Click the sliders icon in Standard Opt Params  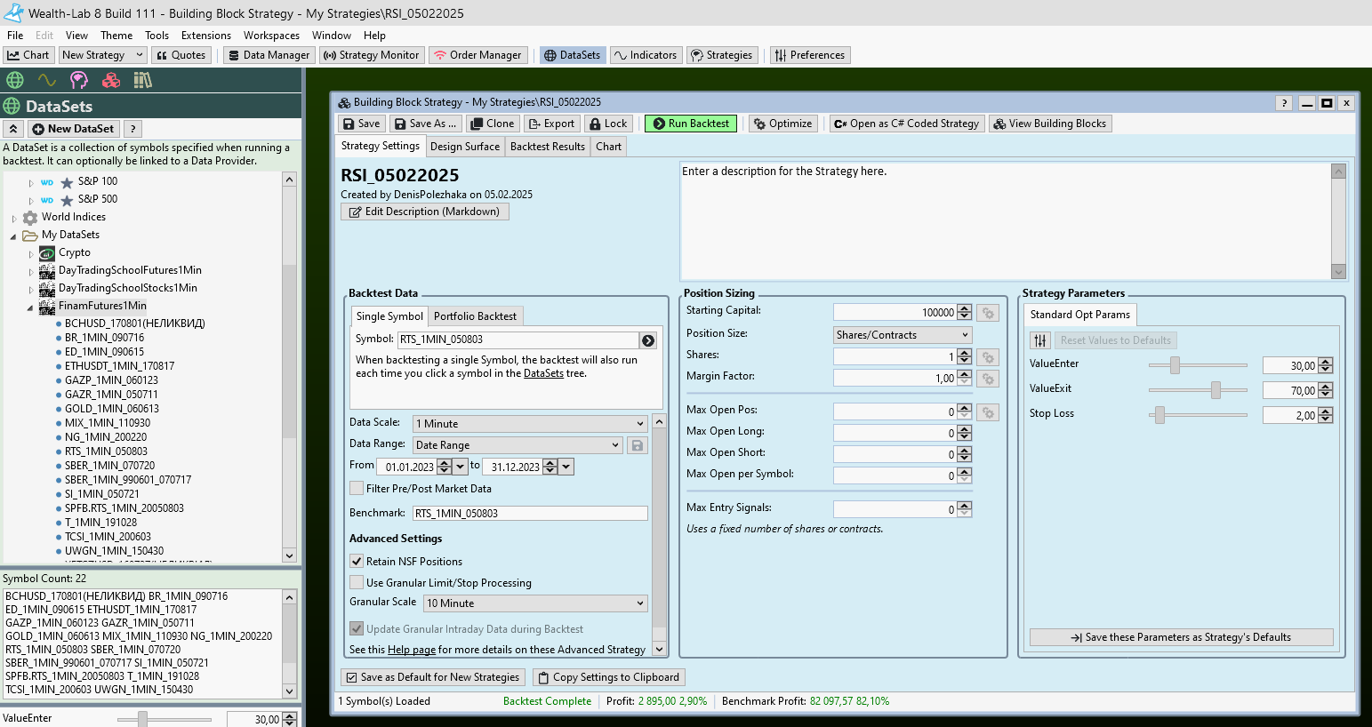pos(1040,340)
